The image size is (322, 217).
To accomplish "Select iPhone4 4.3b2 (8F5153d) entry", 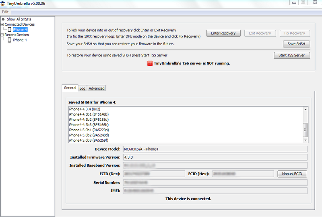I will click(x=186, y=120).
